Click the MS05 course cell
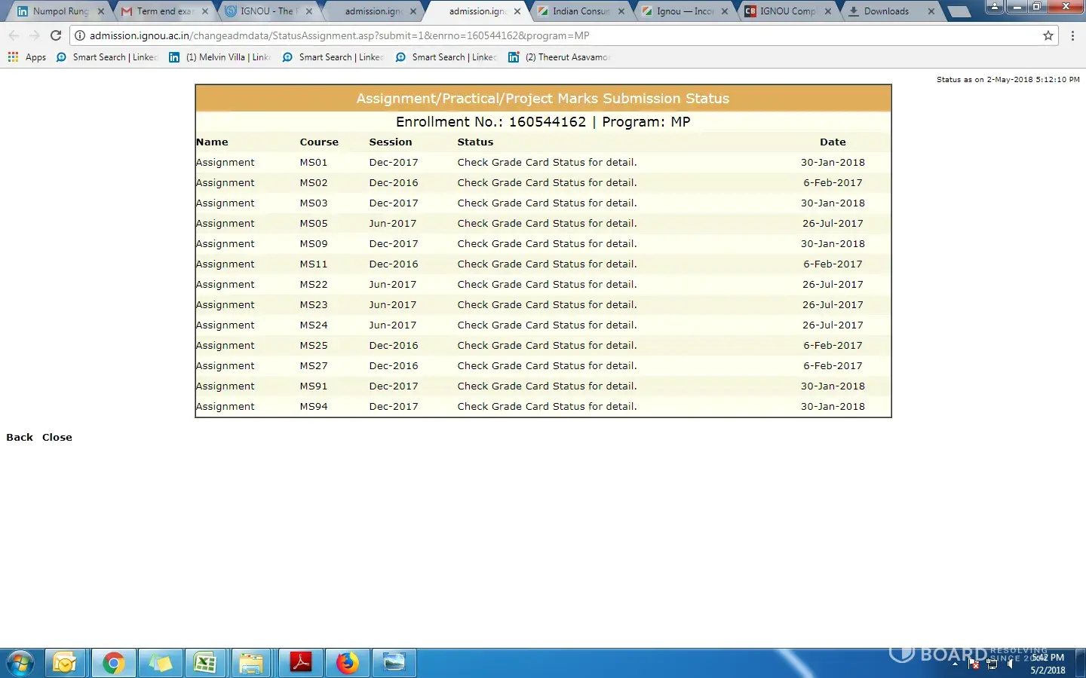The image size is (1086, 678). pyautogui.click(x=314, y=223)
